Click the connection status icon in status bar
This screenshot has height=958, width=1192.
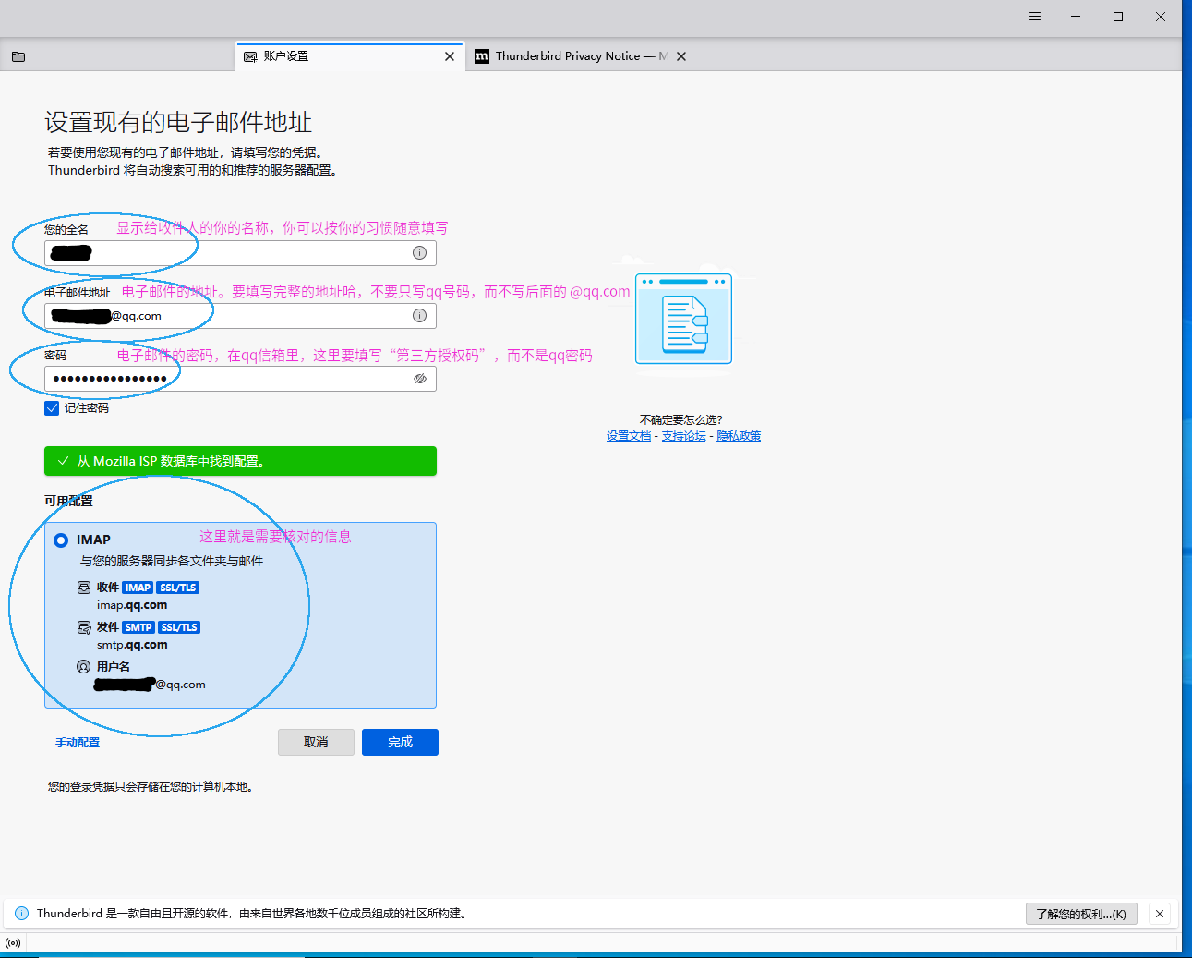point(13,943)
